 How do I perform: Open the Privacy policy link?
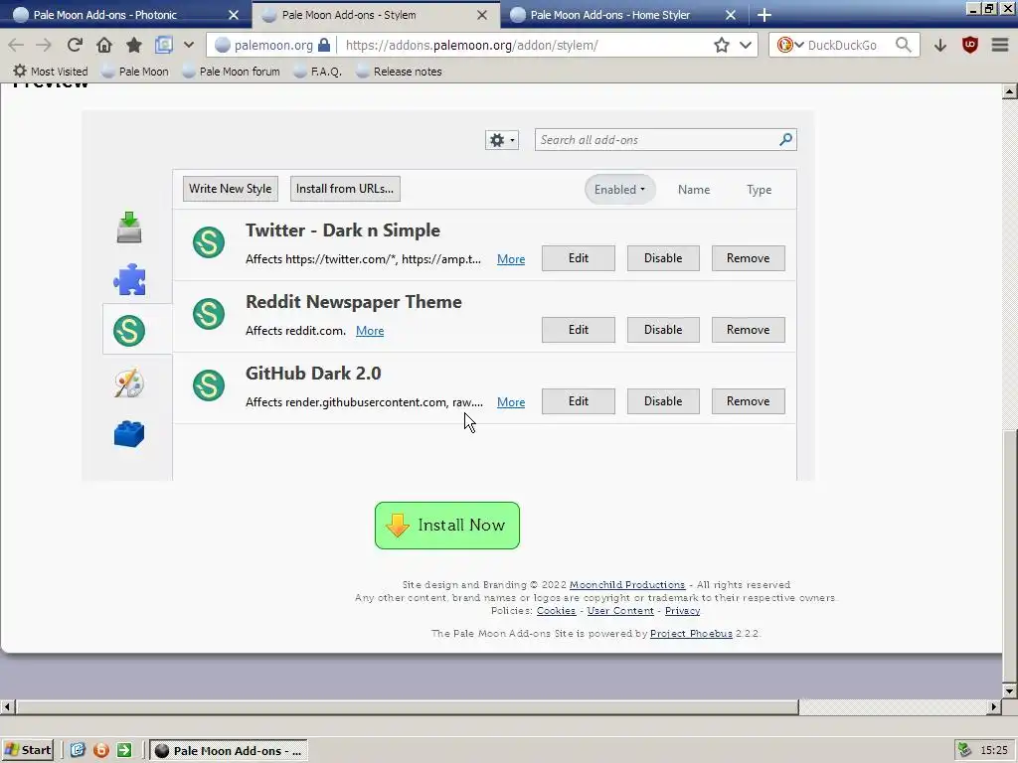[x=682, y=611]
